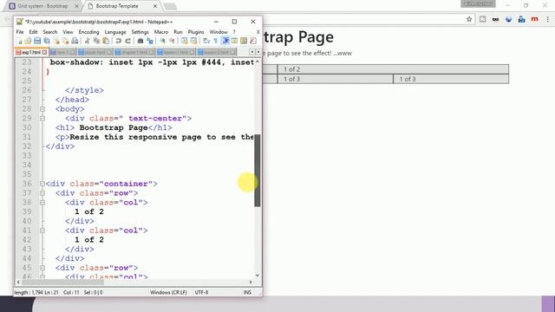Click the horizontal scrollbar thumb
The height and width of the screenshot is (312, 555).
[63, 282]
